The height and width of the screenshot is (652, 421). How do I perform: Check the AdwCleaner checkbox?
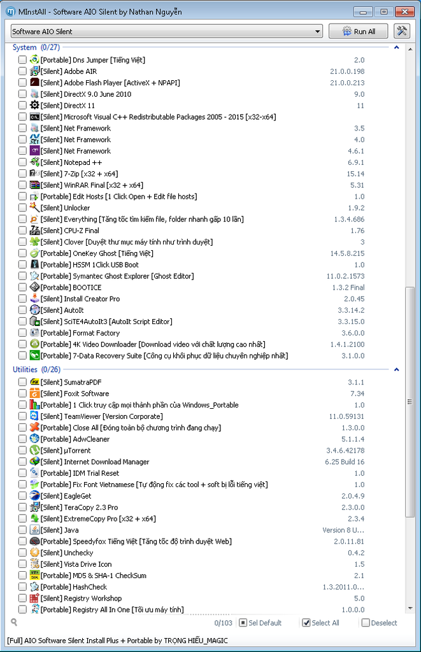[22, 439]
